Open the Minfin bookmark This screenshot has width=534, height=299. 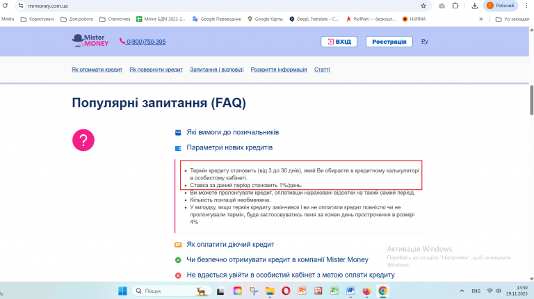coord(8,19)
